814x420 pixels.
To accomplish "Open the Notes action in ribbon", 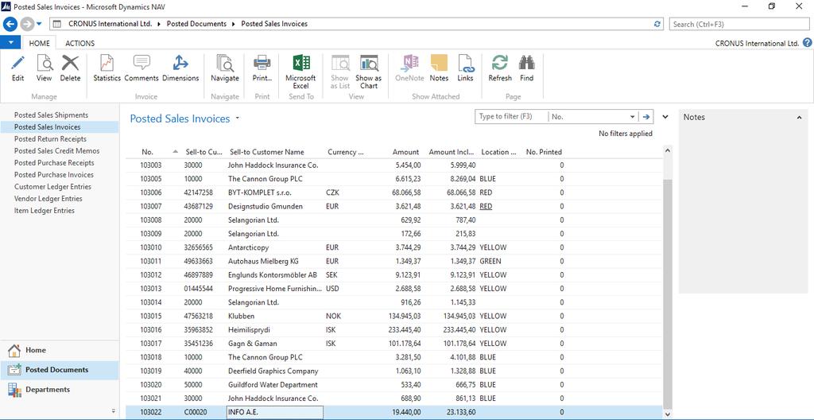I will [x=439, y=68].
